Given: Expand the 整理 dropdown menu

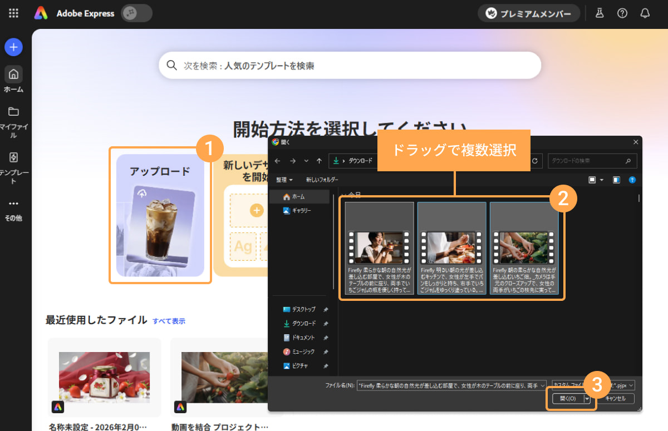Looking at the screenshot, I should 284,180.
